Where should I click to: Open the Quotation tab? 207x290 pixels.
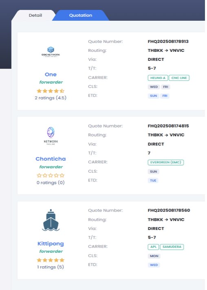(81, 16)
